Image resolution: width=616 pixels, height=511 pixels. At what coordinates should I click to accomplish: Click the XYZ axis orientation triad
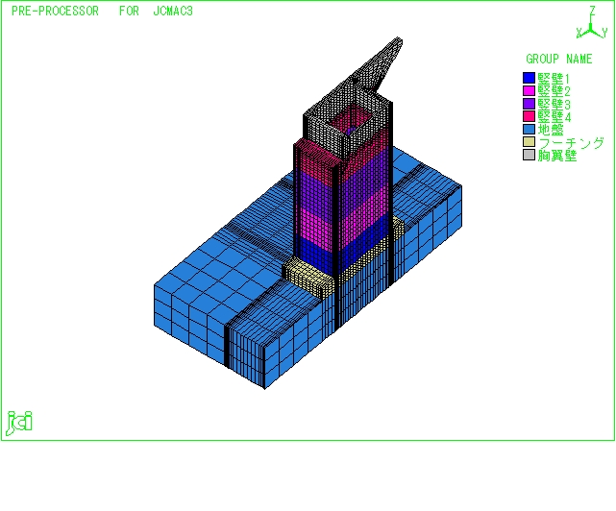pos(592,23)
